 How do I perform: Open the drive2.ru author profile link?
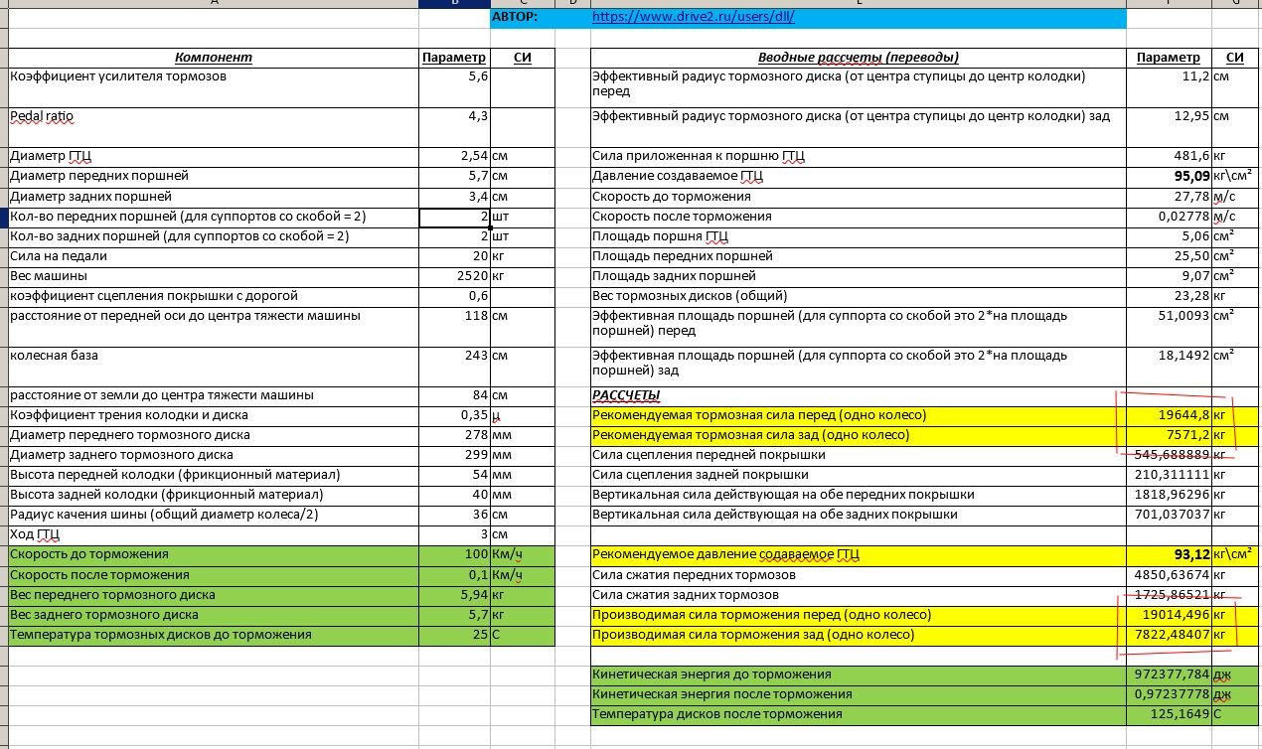coord(693,18)
